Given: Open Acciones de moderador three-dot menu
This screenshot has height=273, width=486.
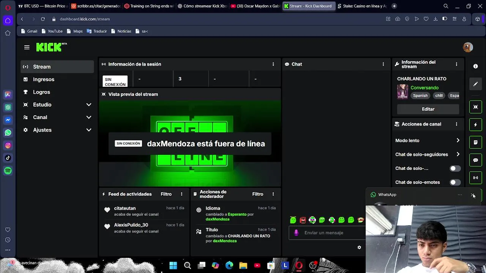Looking at the screenshot, I should 273,194.
